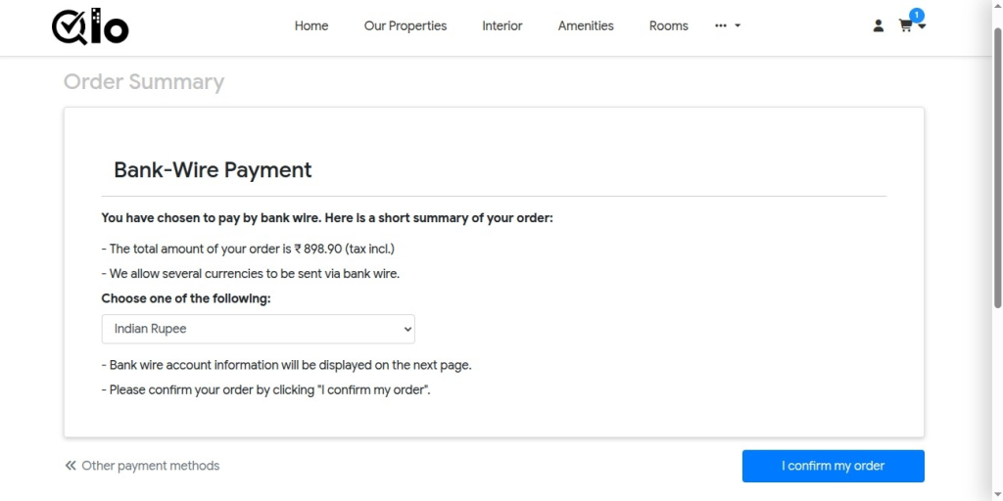Click the I confirm my order button
The height and width of the screenshot is (501, 1003).
[833, 466]
